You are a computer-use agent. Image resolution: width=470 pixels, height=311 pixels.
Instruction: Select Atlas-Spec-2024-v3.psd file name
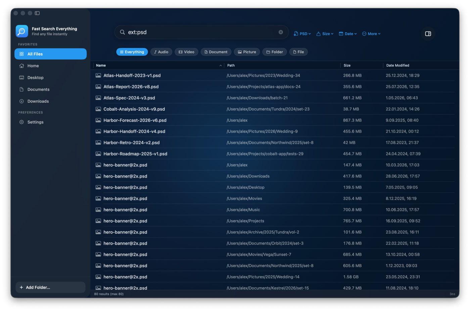pos(129,98)
